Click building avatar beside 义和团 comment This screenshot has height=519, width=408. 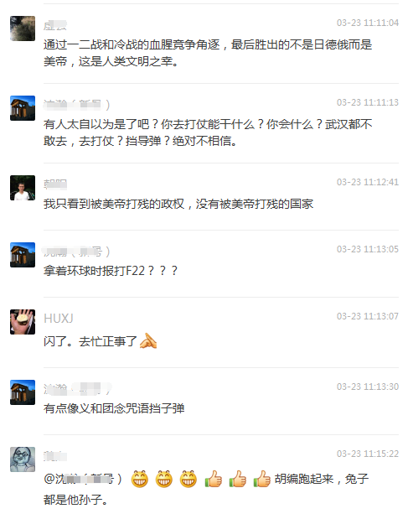click(23, 392)
